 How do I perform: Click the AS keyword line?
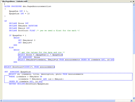pyautogui.click(x=6, y=21)
